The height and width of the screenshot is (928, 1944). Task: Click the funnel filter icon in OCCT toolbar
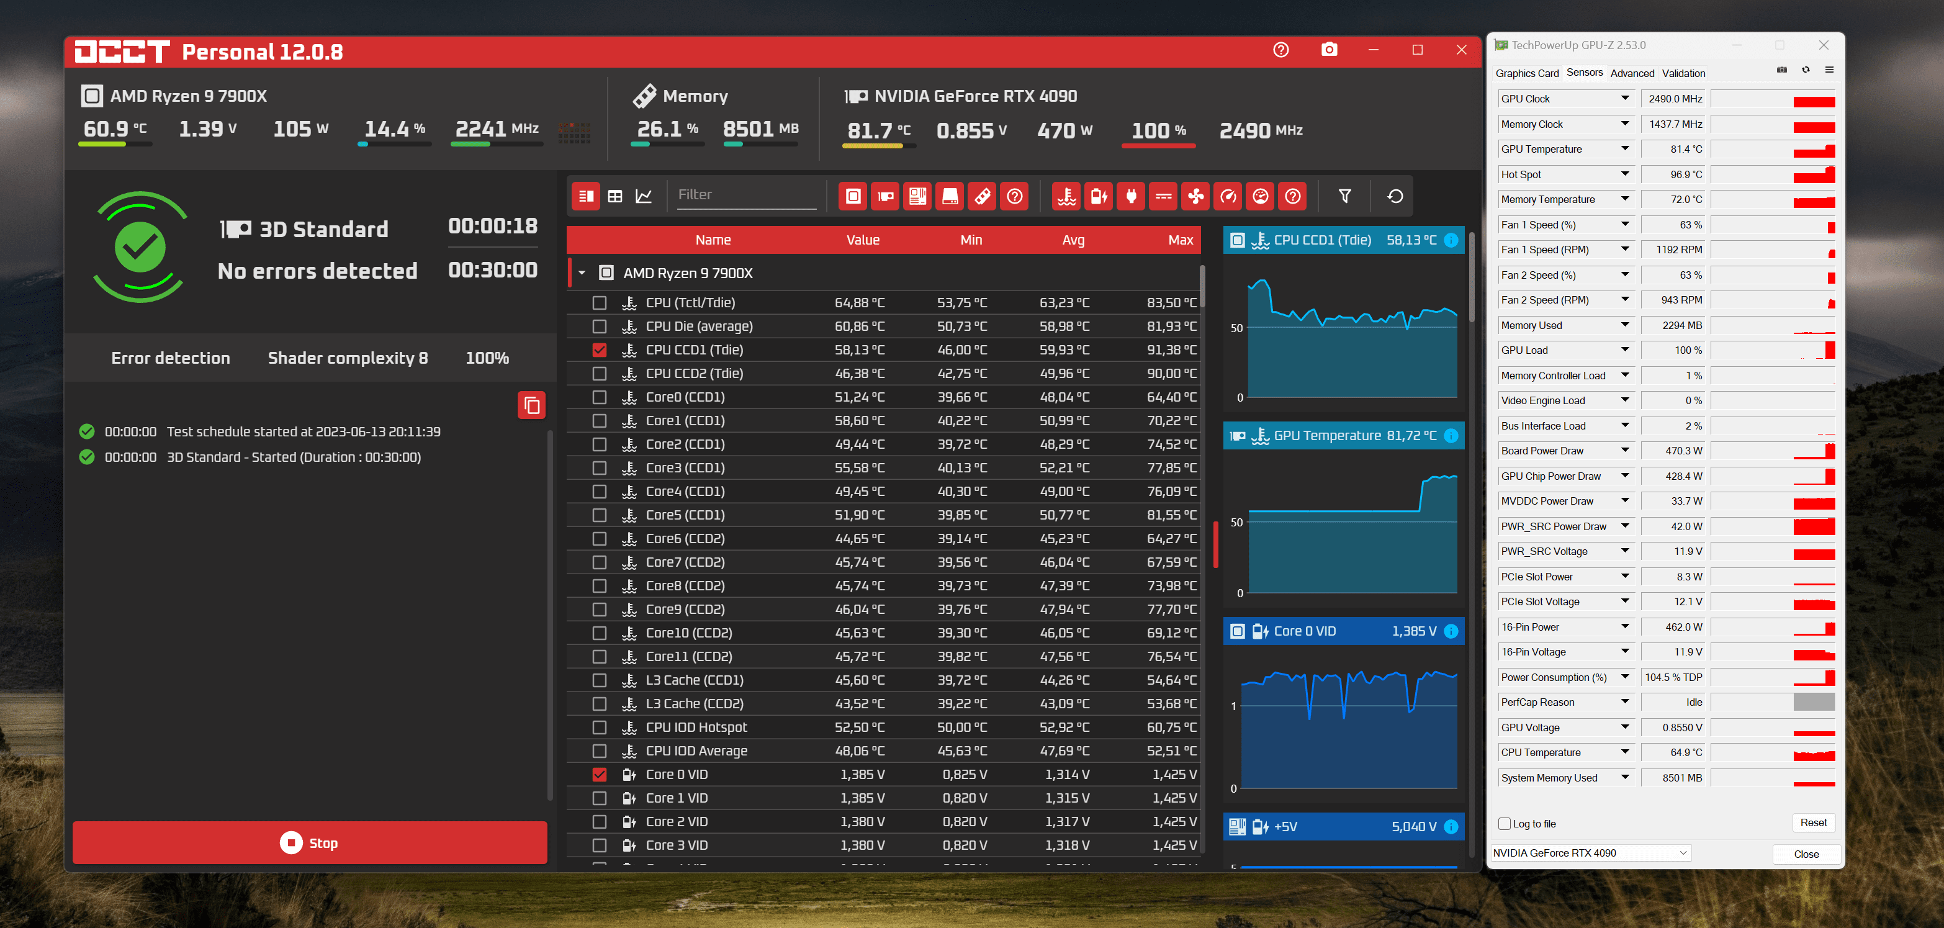coord(1345,196)
